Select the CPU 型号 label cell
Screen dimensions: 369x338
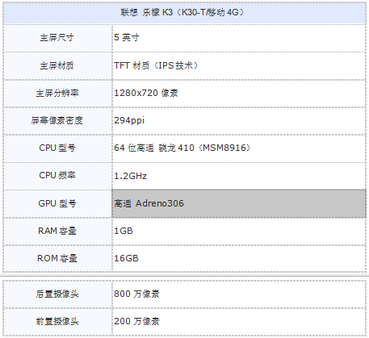pos(57,148)
